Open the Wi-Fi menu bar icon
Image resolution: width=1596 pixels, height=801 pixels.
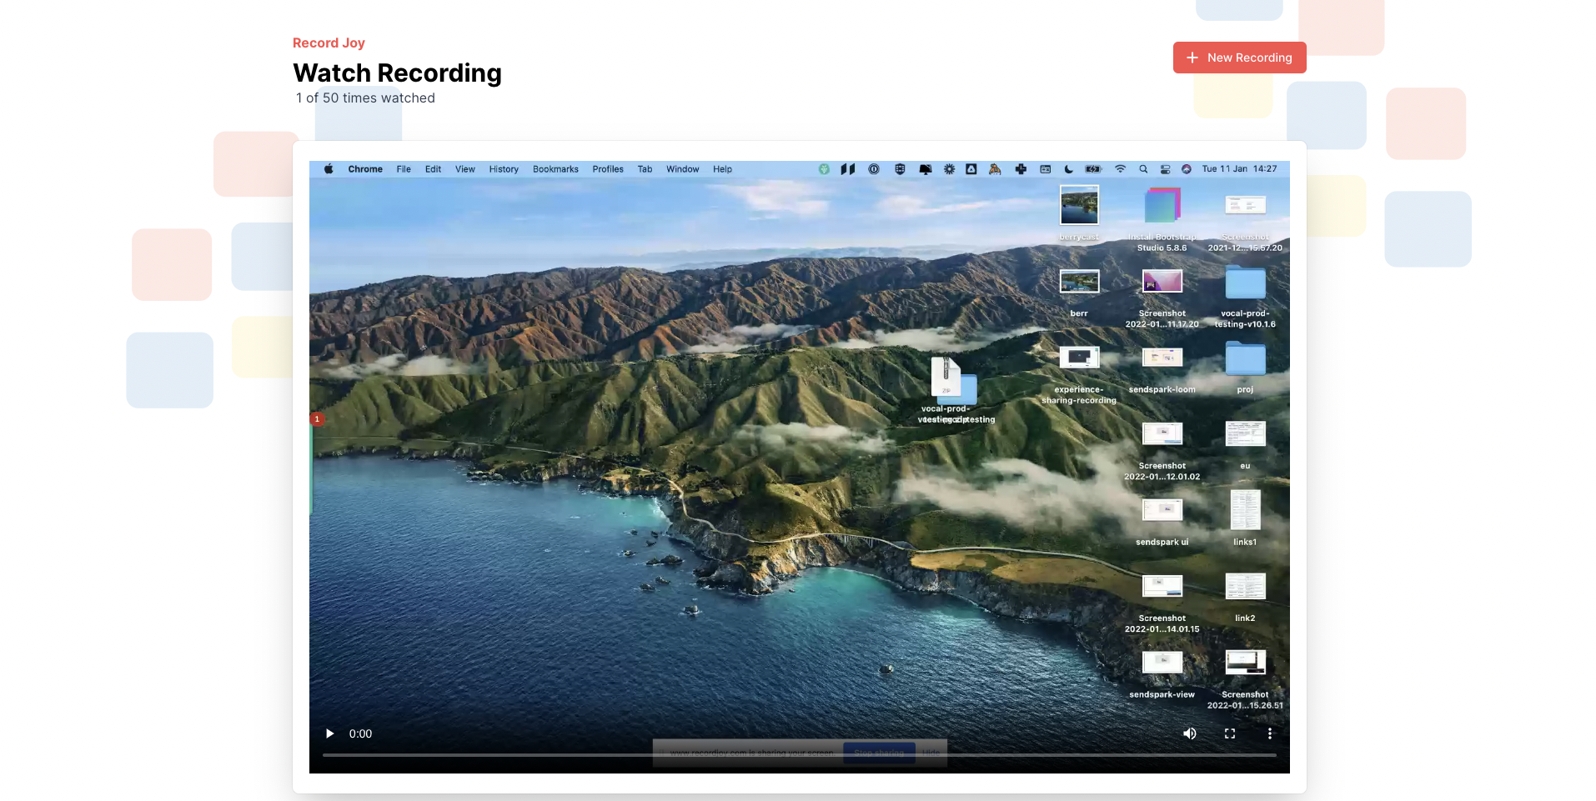point(1121,169)
